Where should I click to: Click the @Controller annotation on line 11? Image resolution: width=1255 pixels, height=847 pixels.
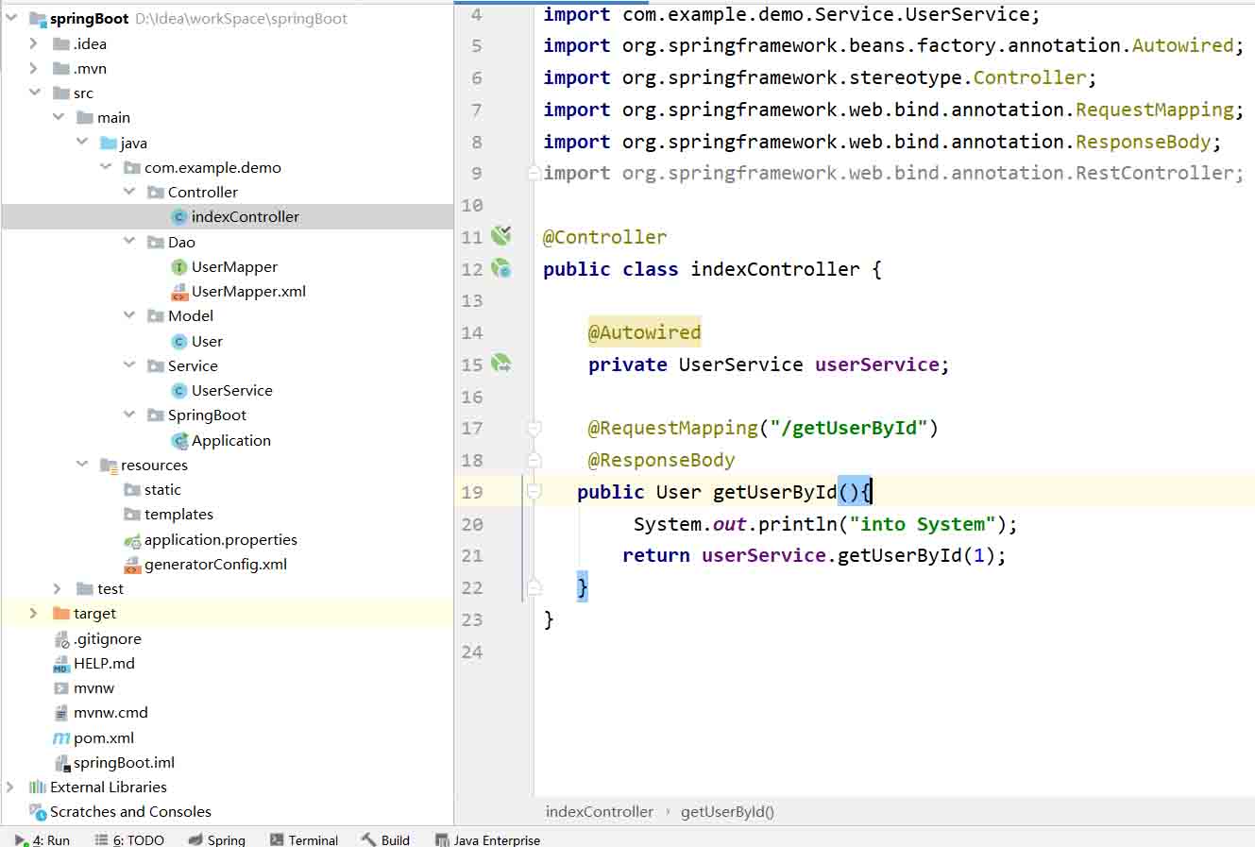605,237
